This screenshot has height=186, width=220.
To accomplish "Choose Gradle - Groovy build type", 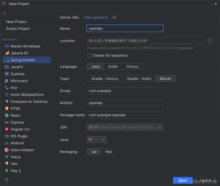I will [x=105, y=79].
